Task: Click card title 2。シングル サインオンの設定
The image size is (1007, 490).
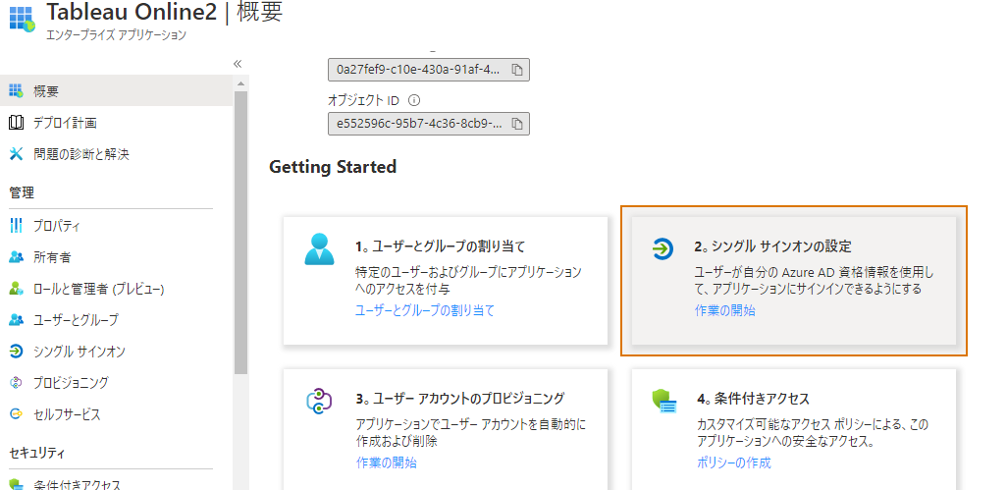Action: (773, 245)
